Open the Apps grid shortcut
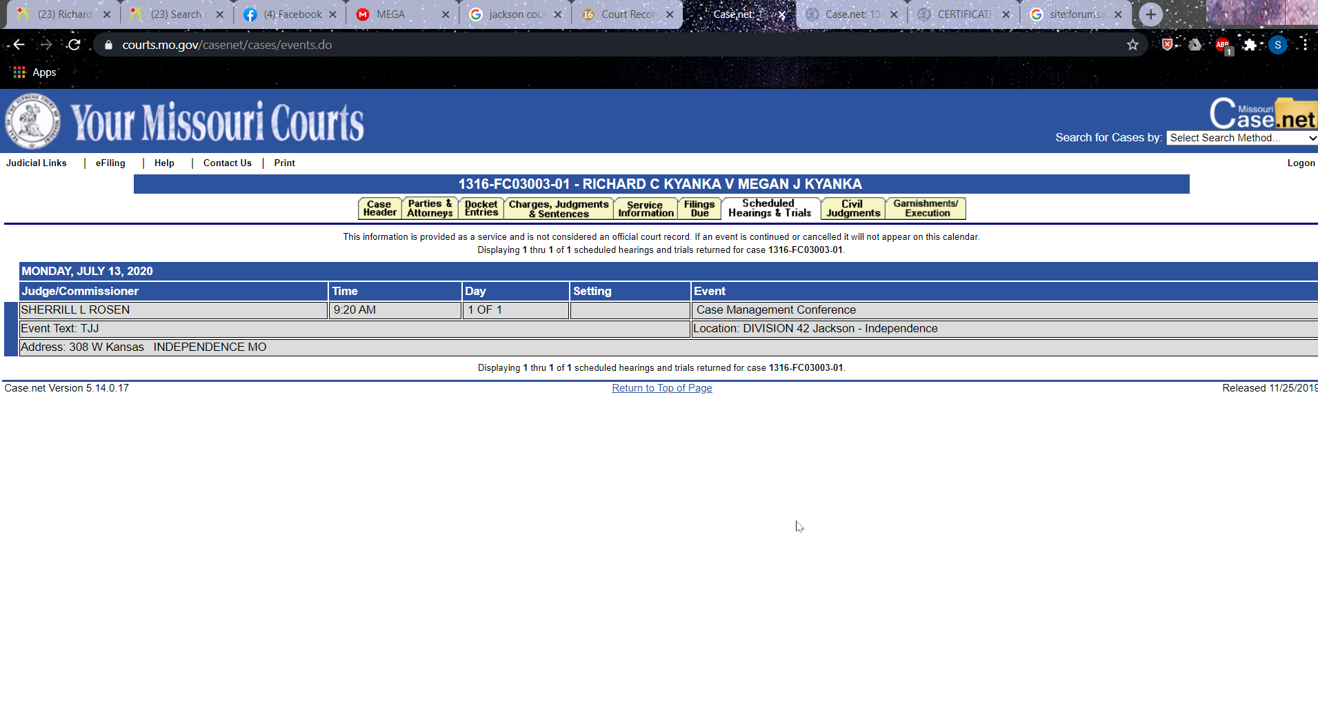 (x=35, y=72)
